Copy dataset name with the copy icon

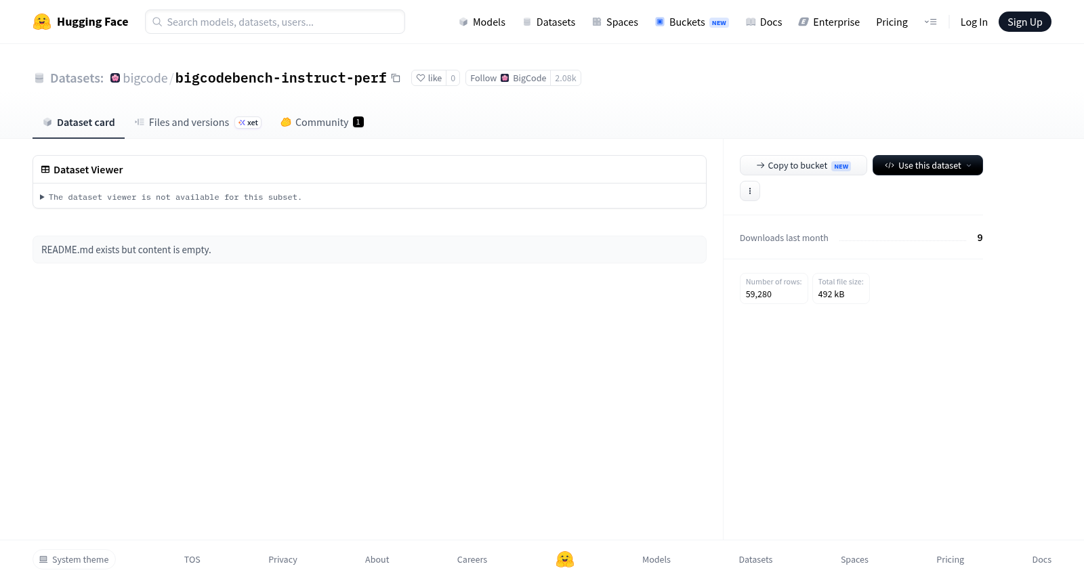pos(396,79)
